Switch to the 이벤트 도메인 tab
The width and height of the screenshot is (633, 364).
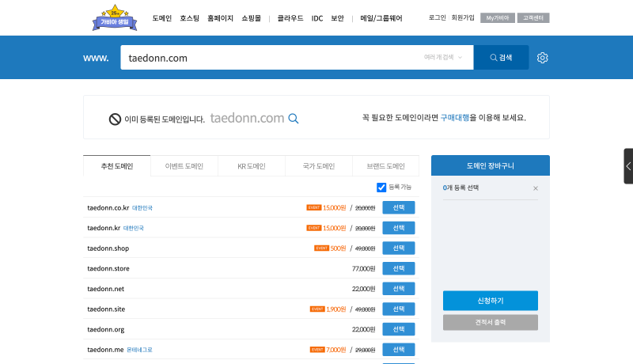pyautogui.click(x=184, y=166)
